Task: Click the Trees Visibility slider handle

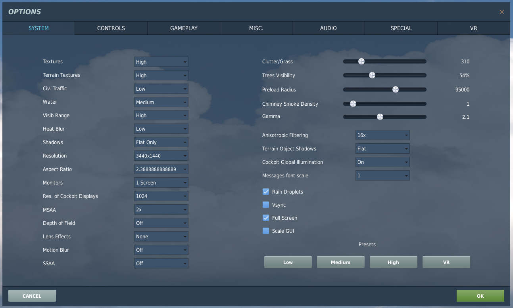Action: [x=372, y=75]
